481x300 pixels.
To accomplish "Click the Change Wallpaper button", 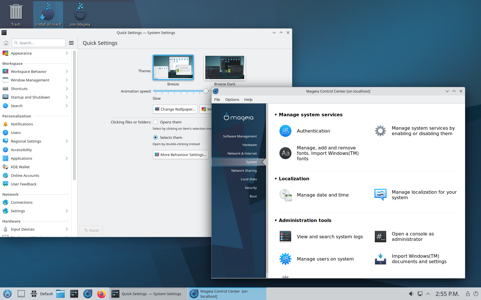I will point(175,109).
